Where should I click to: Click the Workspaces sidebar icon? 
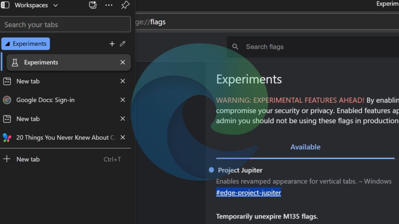[5, 5]
